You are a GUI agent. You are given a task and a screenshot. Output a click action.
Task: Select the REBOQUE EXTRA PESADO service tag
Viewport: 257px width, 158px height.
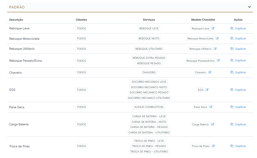click(149, 58)
